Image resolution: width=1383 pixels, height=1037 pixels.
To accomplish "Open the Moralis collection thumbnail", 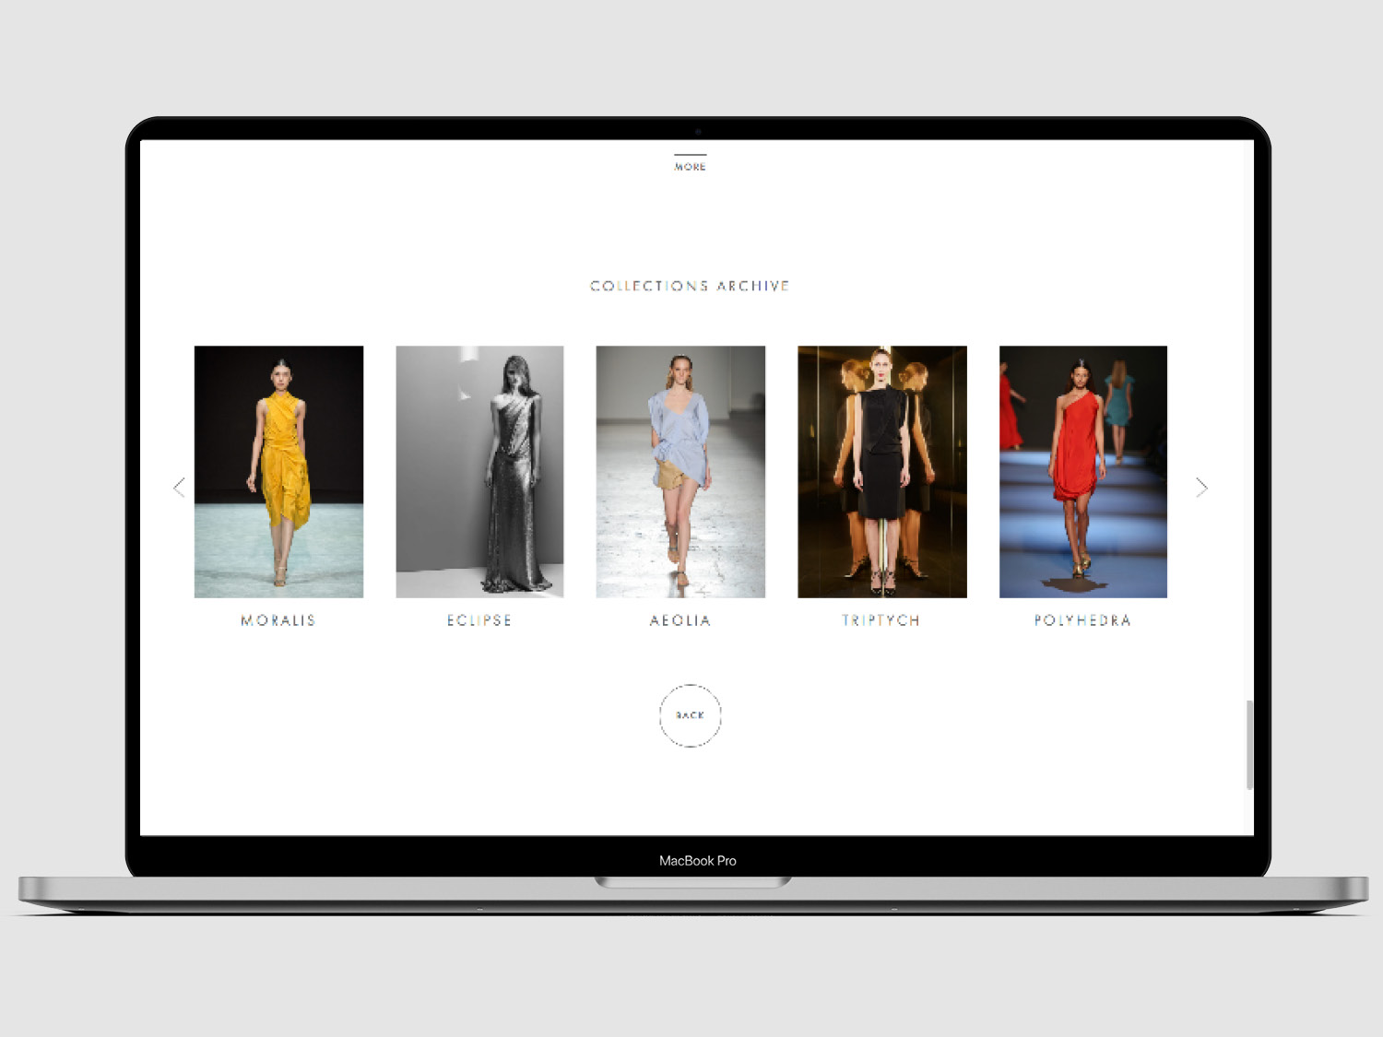I will [x=278, y=472].
